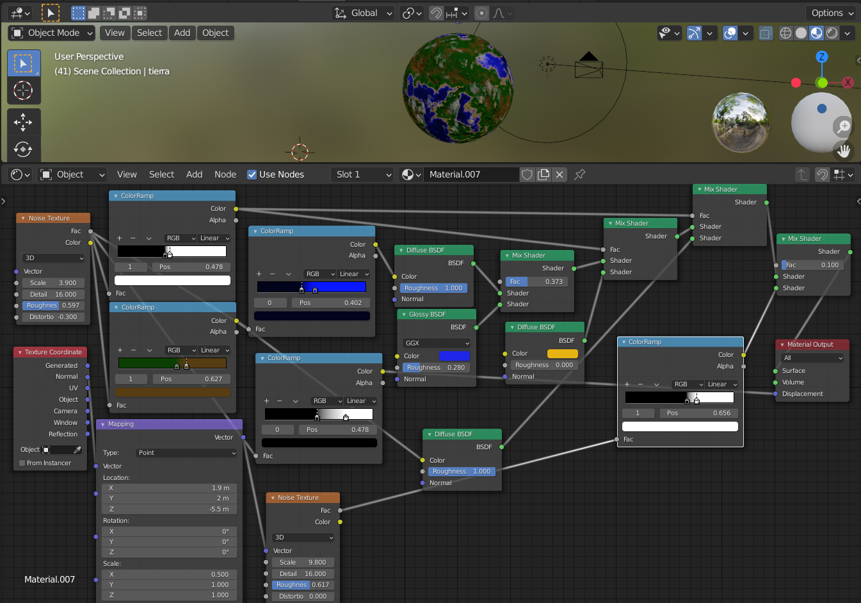
Task: Choose the Move tool in the viewport toolbar
Action: [24, 122]
